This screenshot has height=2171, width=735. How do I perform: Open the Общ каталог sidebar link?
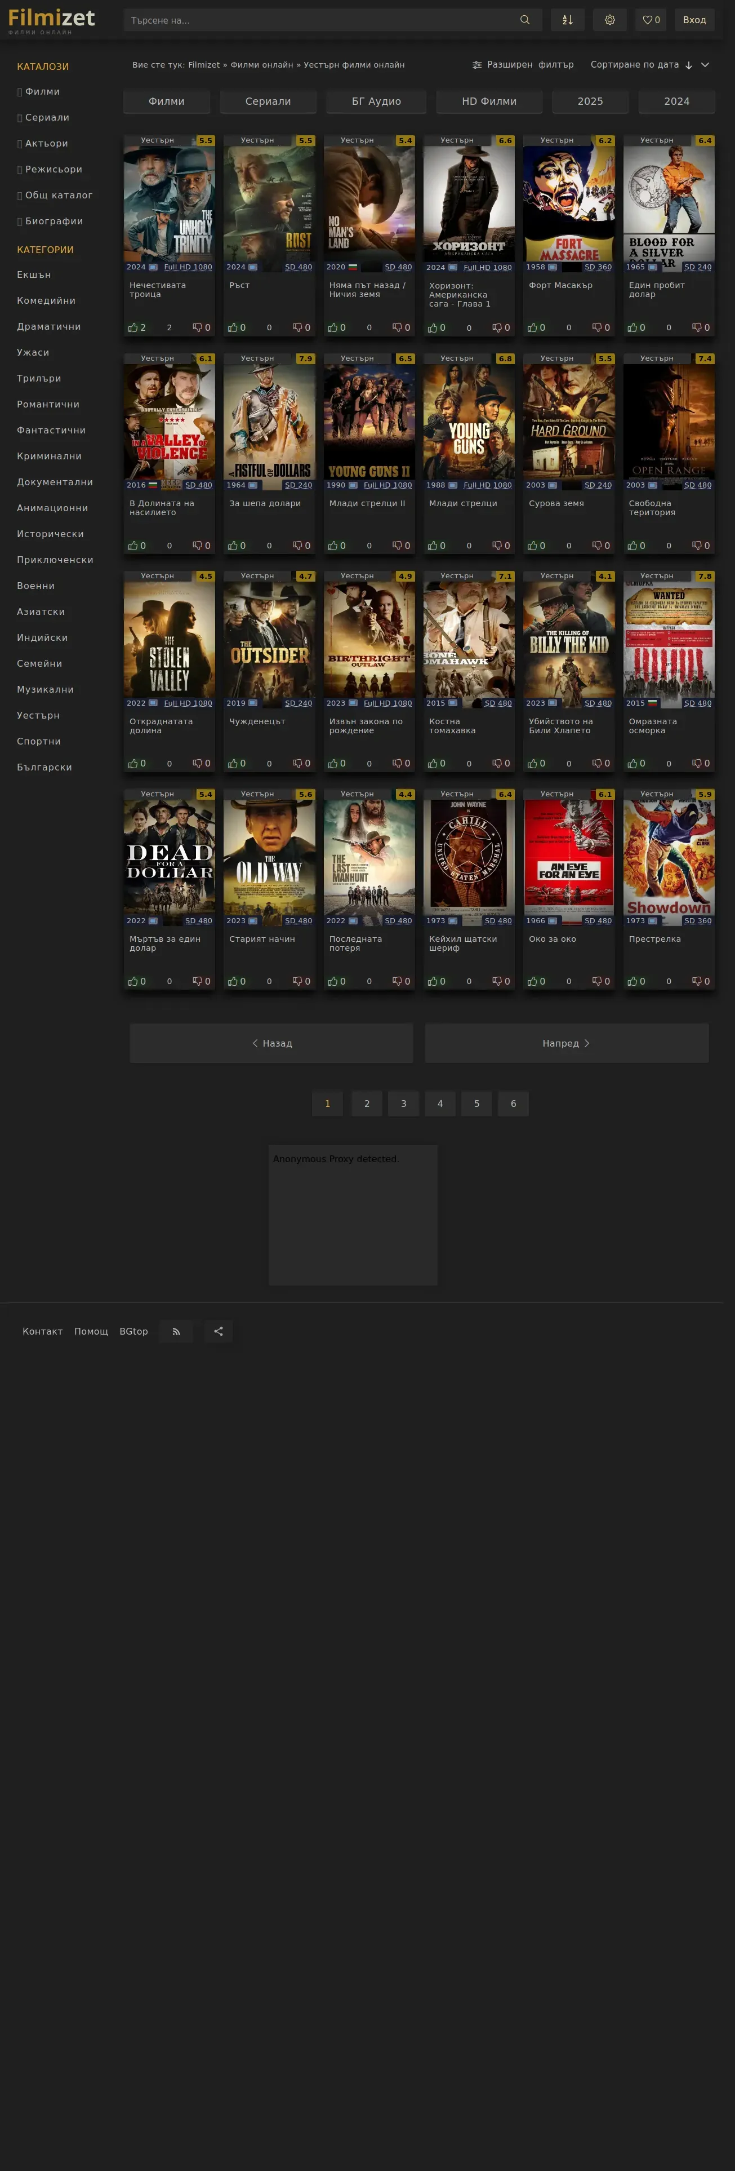click(x=55, y=196)
